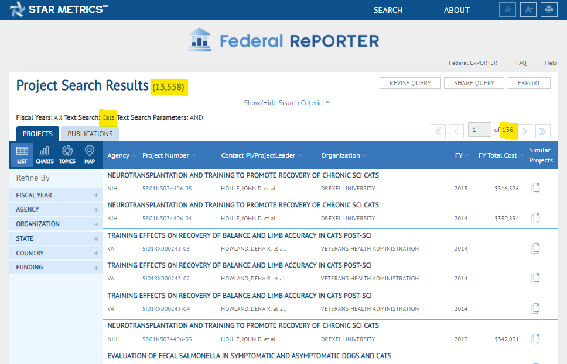
Task: Sort results by FY Total Cost
Action: [x=501, y=155]
